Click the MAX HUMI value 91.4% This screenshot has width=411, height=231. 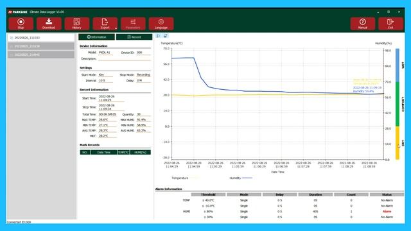coord(144,120)
